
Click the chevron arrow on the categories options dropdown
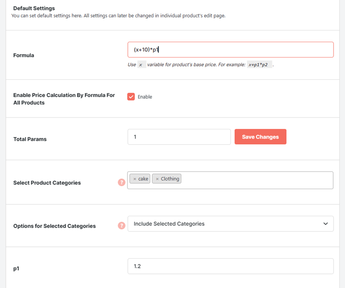coord(326,224)
